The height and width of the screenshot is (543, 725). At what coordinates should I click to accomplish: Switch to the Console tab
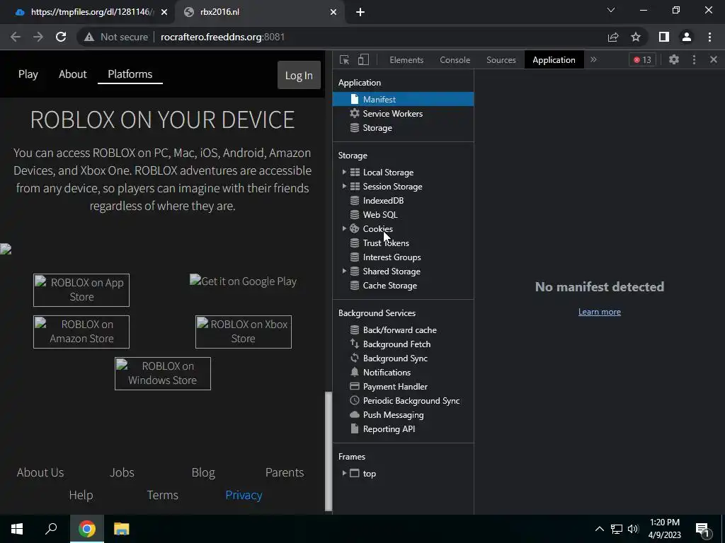[455, 60]
